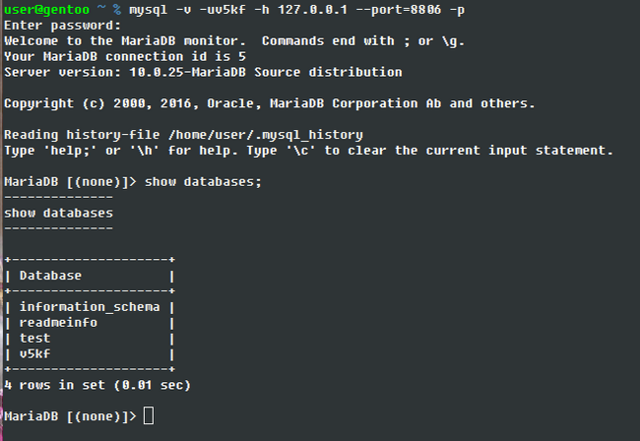640x441 pixels.
Task: Click the "Type 'help;'" hint line
Action: click(x=308, y=151)
